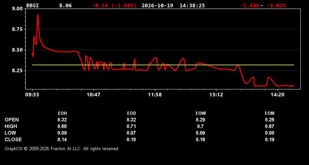Image resolution: width=309 pixels, height=165 pixels.
Task: Click EOD LOW value 8.07
Action: coord(131,133)
